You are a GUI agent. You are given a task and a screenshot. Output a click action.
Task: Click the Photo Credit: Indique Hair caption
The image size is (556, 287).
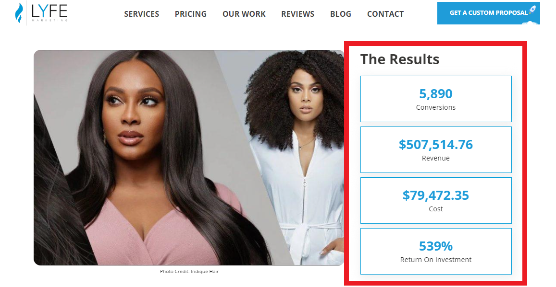pyautogui.click(x=189, y=272)
